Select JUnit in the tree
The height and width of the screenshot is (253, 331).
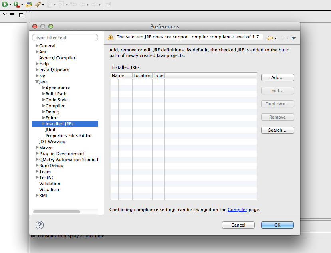coord(50,130)
